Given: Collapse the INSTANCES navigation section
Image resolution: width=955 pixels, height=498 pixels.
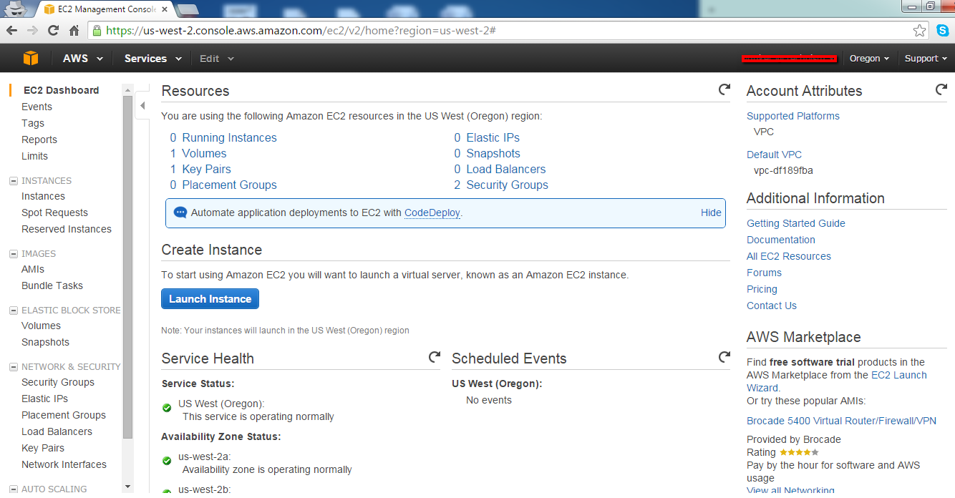Looking at the screenshot, I should tap(14, 181).
